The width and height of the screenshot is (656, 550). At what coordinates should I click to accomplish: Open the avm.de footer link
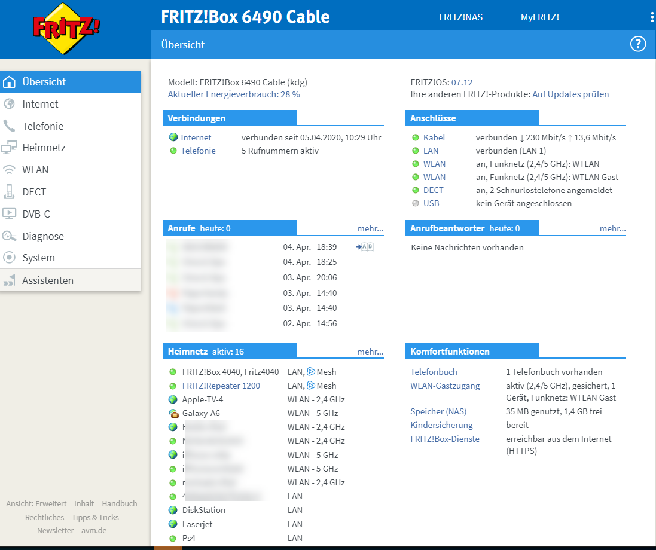point(94,530)
